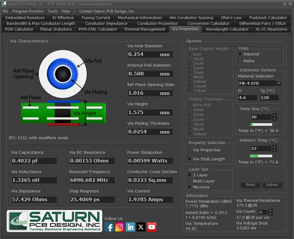The height and width of the screenshot is (239, 294).
Task: Increase the Via Count value by one step
Action: click(x=270, y=211)
